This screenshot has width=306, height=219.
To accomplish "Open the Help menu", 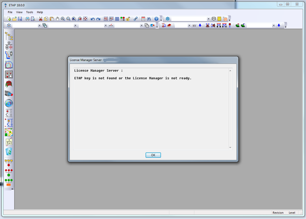I will coord(40,12).
